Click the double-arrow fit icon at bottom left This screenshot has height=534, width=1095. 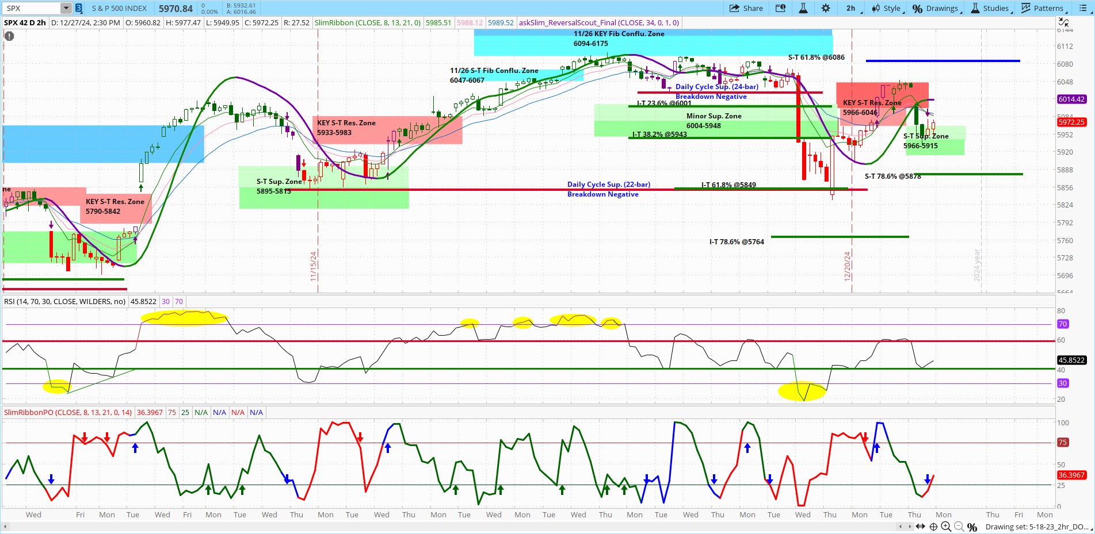[920, 527]
